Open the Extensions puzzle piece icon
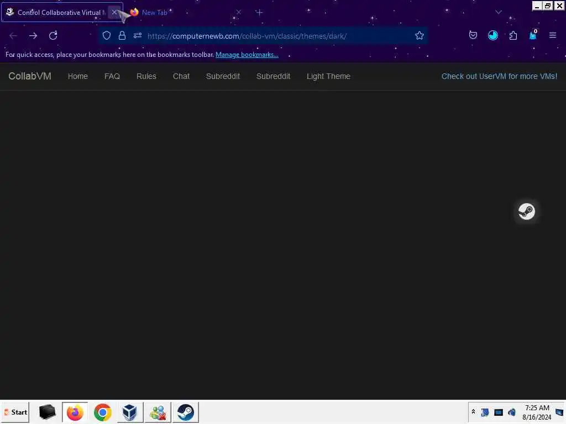Viewport: 566px width, 424px height. [x=513, y=35]
